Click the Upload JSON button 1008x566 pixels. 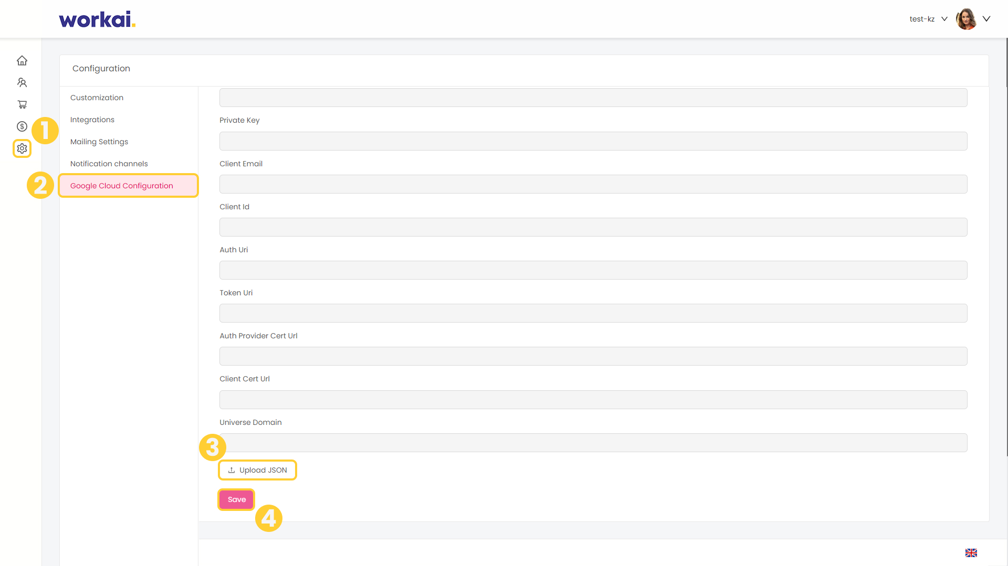tap(257, 470)
